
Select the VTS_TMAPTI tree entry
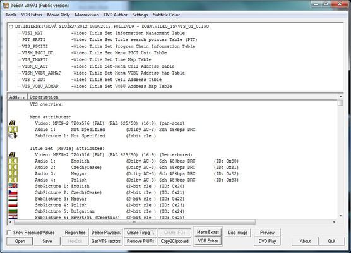tap(35, 59)
